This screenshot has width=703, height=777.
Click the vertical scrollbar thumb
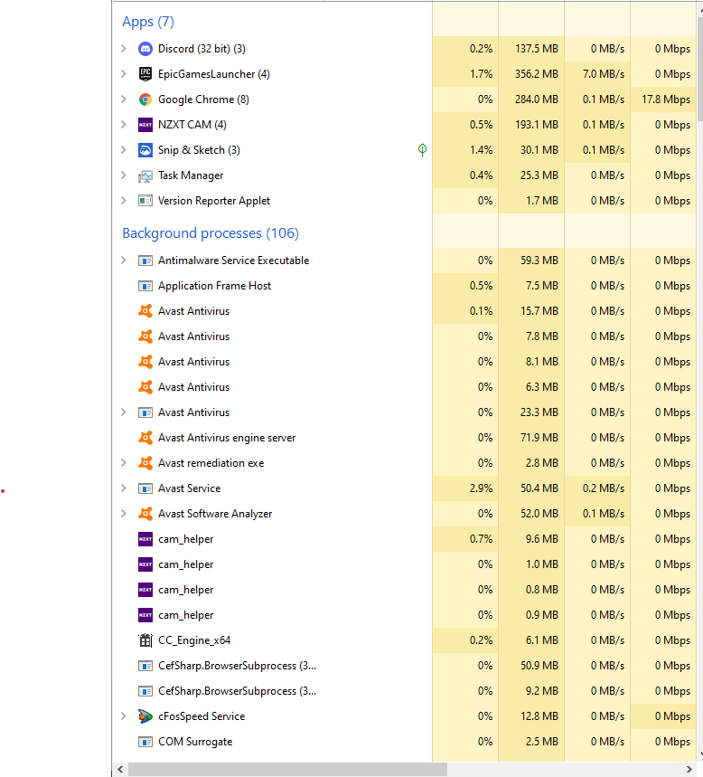(x=700, y=70)
